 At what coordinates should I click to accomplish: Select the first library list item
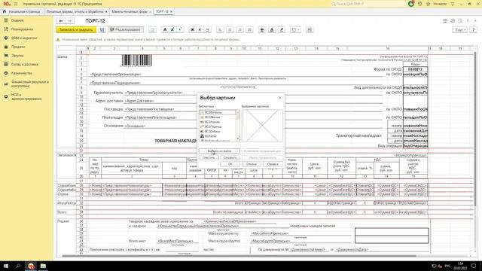click(x=218, y=112)
